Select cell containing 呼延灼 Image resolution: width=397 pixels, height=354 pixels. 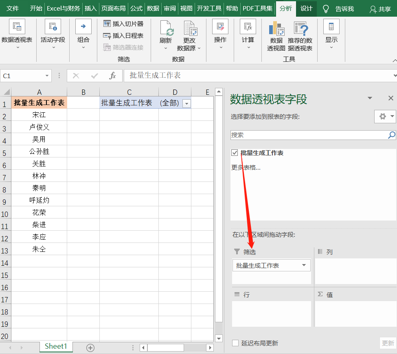[x=39, y=200]
